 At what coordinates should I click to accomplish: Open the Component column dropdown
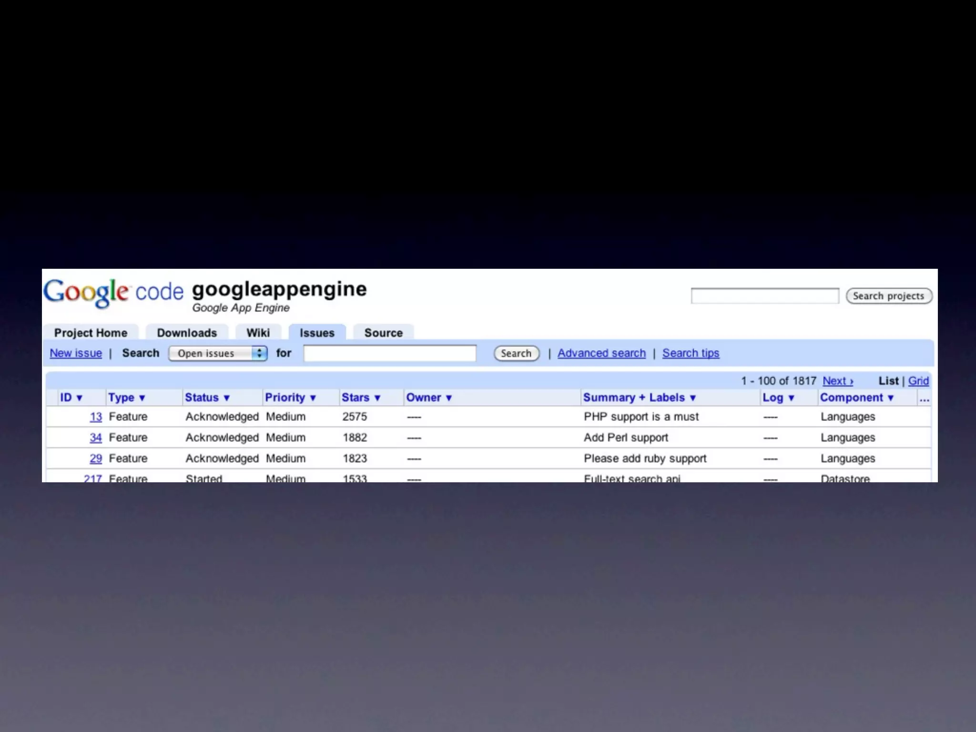coord(856,397)
